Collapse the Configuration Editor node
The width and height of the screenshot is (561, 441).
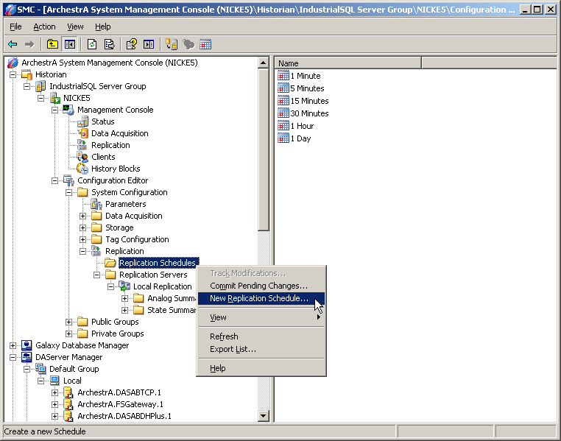point(54,180)
